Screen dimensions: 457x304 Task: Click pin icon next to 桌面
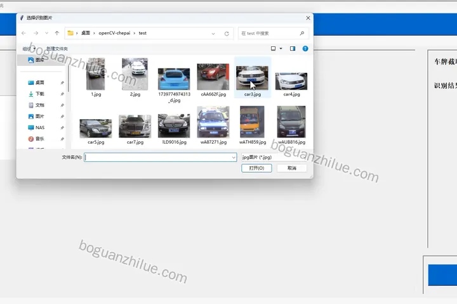(62, 83)
